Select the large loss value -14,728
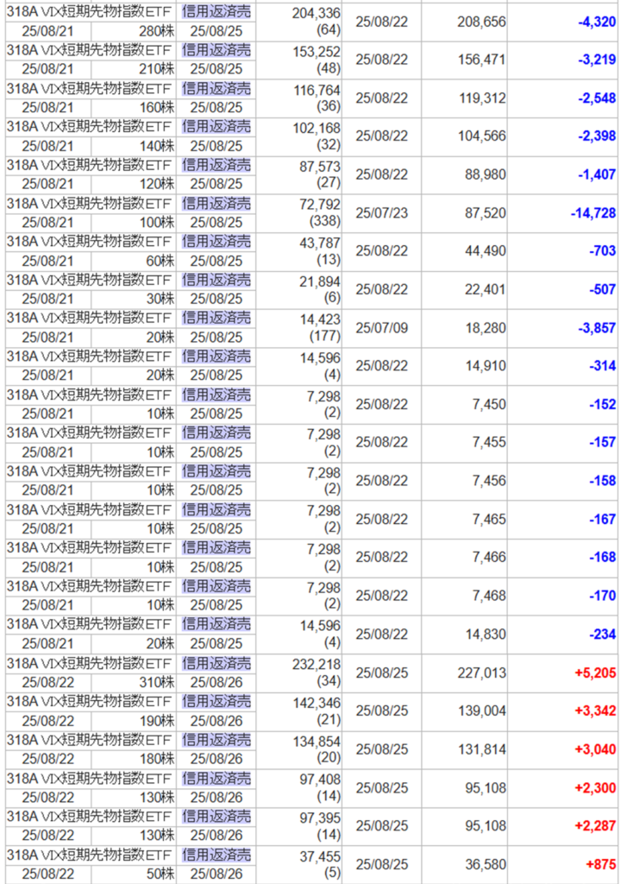Image resolution: width=621 pixels, height=884 pixels. [x=593, y=213]
